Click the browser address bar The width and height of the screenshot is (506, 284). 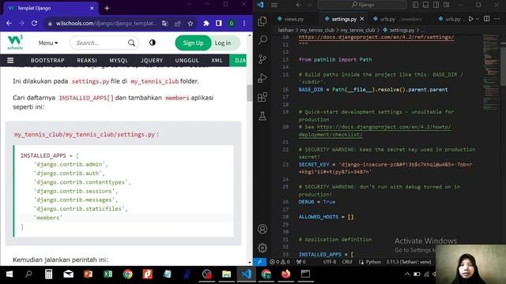point(107,23)
